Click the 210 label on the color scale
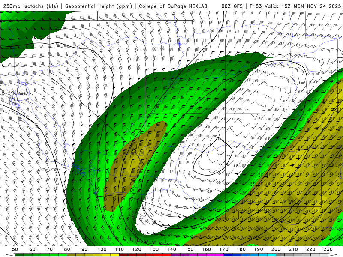343x257 pixels. pyautogui.click(x=293, y=249)
